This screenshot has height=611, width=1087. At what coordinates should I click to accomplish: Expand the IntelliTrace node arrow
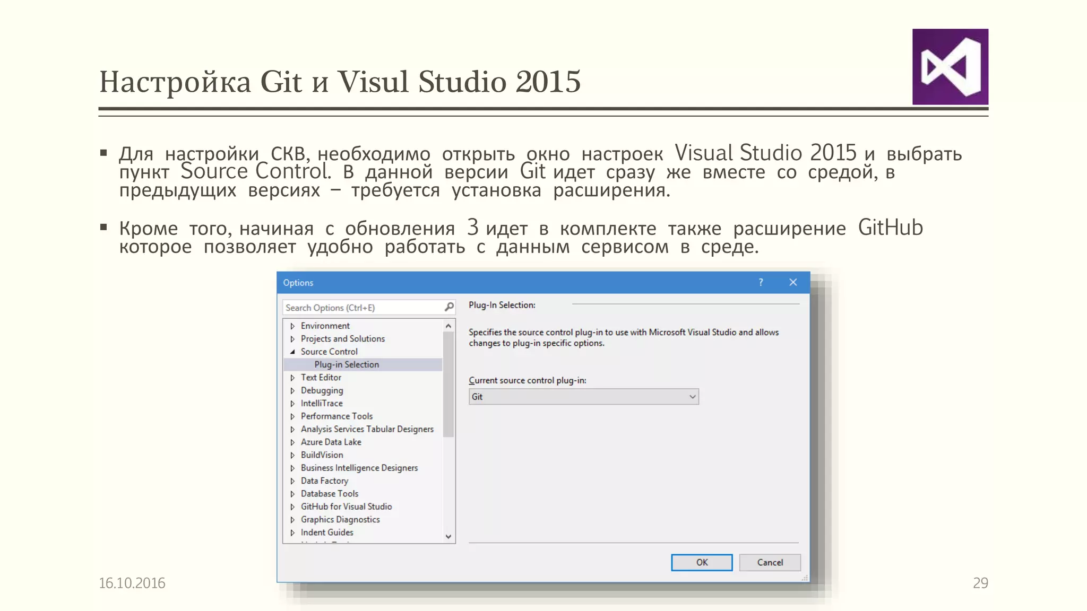pos(292,404)
